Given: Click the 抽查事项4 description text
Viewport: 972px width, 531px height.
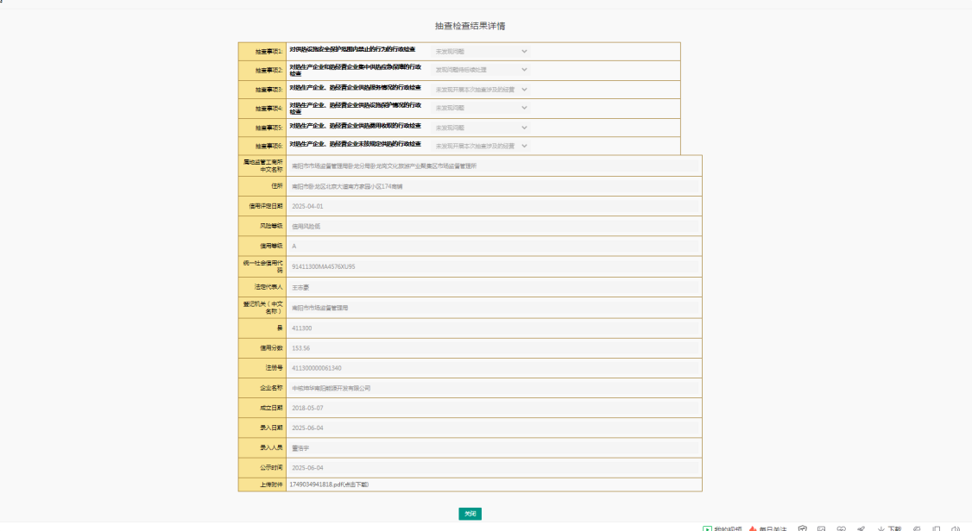Looking at the screenshot, I should pos(355,109).
